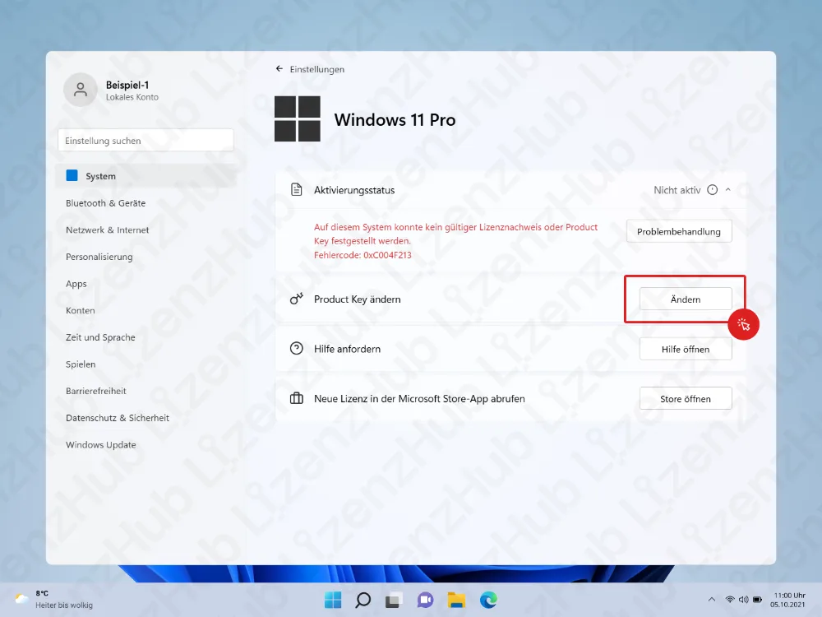Launch Microsoft Edge from the taskbar
This screenshot has width=822, height=617.
pos(488,600)
